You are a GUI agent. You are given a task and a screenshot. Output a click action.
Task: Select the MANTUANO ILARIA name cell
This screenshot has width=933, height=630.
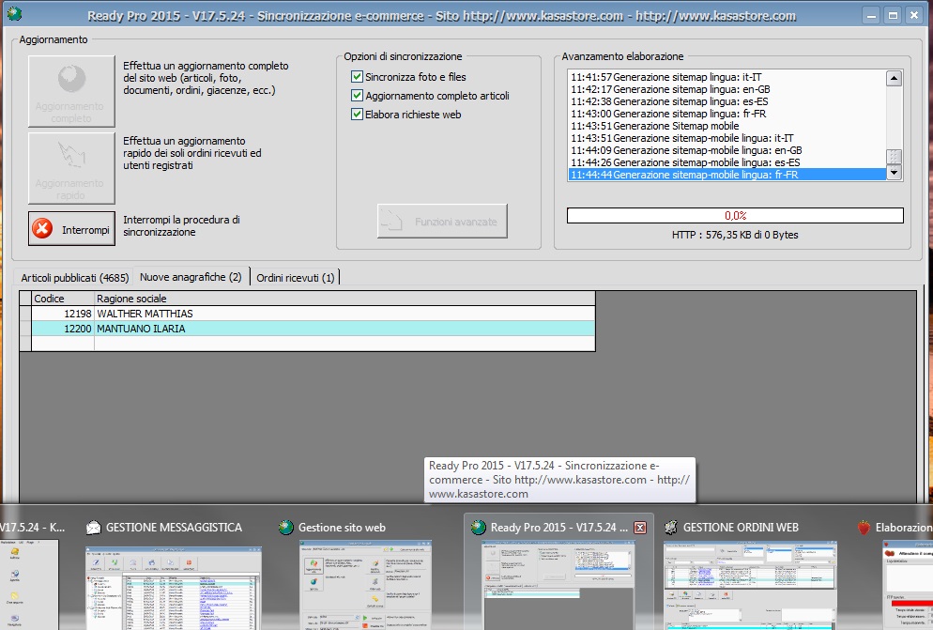(x=345, y=328)
